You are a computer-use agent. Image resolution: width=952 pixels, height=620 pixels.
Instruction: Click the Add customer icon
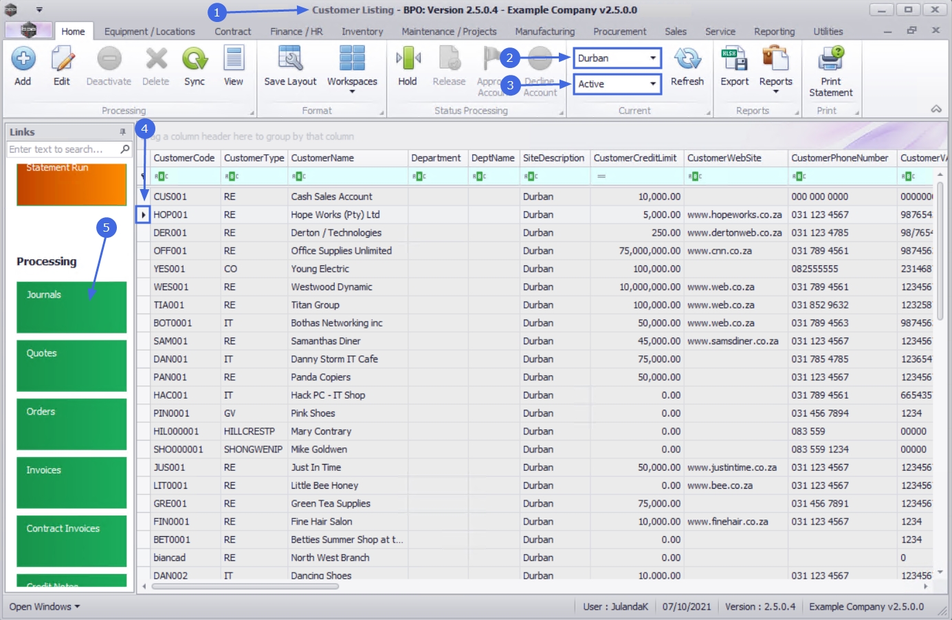23,60
